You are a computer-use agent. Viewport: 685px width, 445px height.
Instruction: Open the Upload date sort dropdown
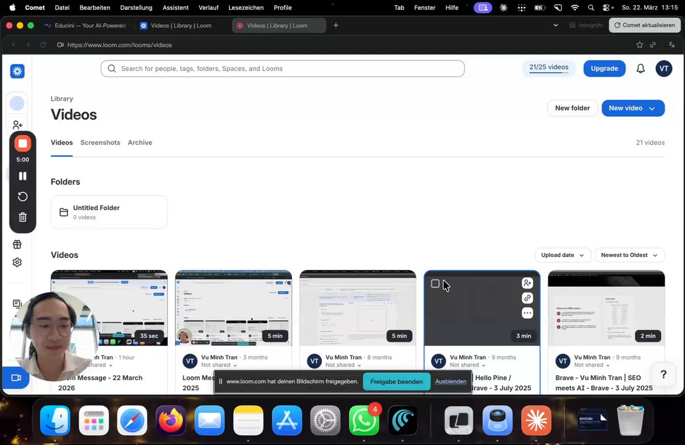[x=562, y=255]
